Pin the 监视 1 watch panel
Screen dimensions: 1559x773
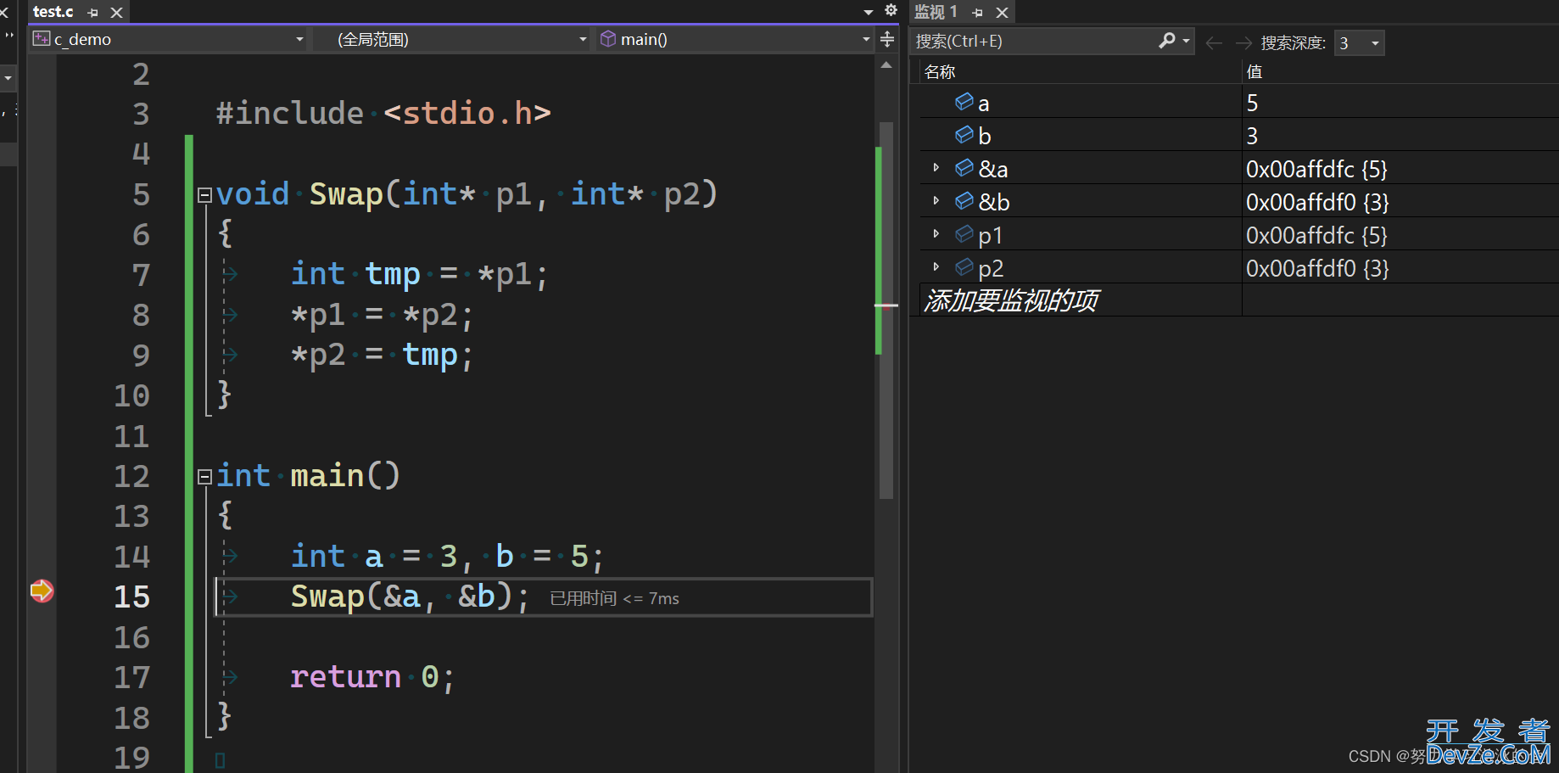tap(978, 13)
